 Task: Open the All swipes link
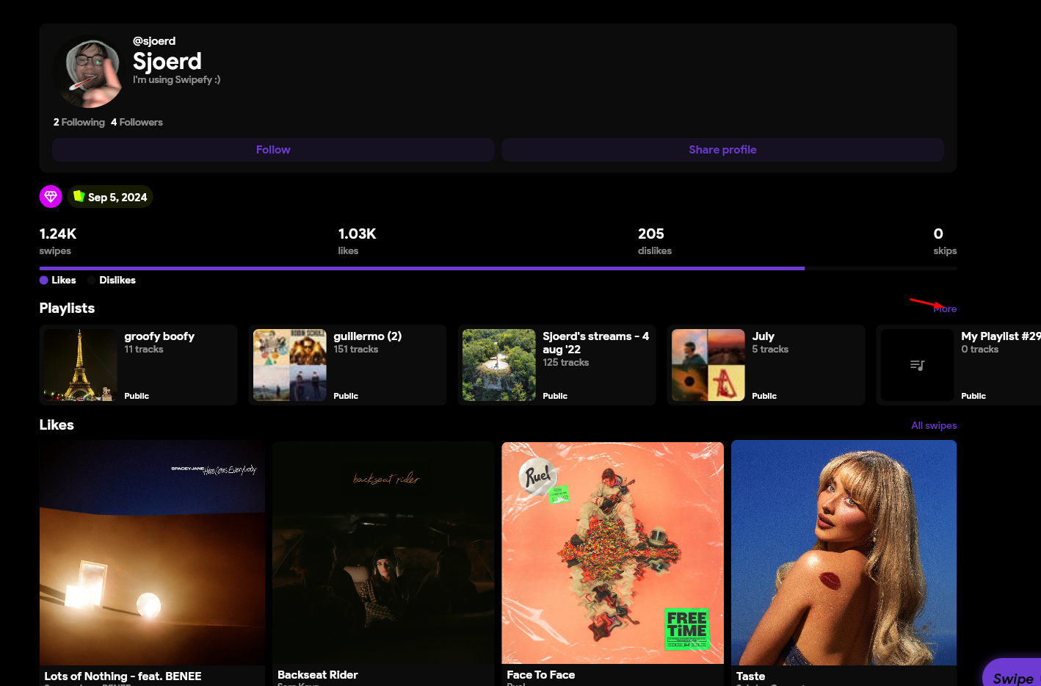tap(933, 425)
